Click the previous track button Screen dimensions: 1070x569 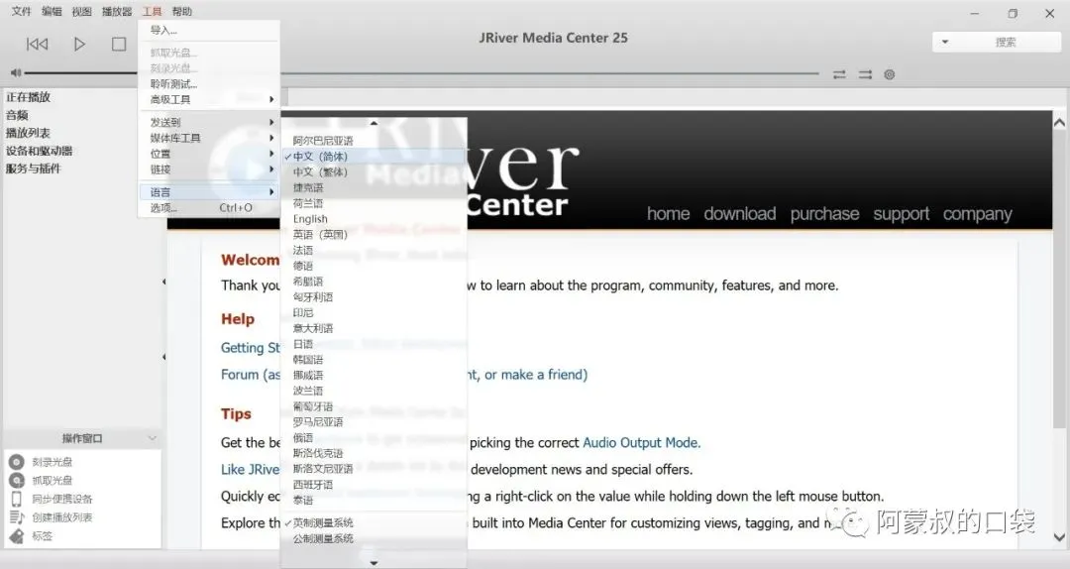tap(37, 45)
